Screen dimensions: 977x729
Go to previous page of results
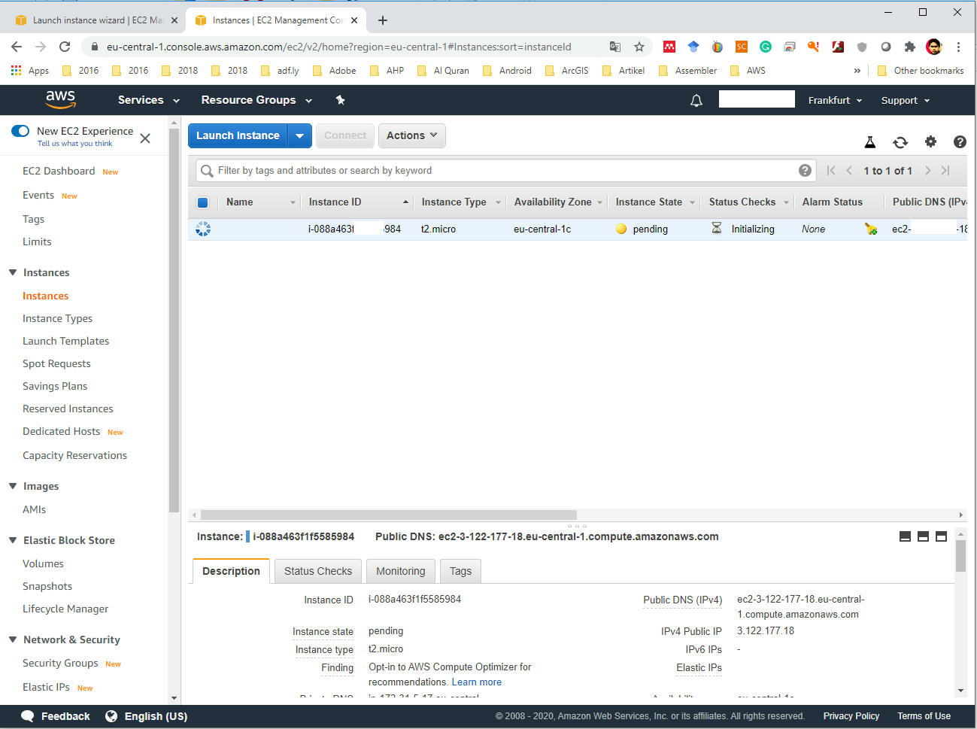(849, 171)
